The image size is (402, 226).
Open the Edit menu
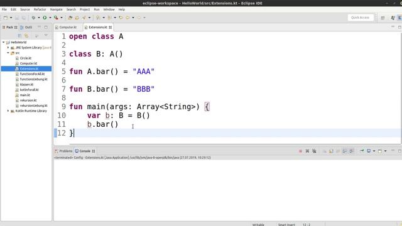click(x=13, y=9)
